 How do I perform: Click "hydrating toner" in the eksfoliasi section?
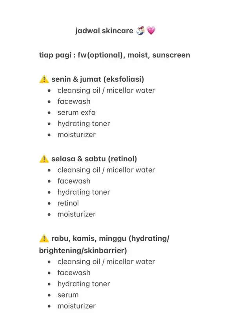(x=84, y=124)
